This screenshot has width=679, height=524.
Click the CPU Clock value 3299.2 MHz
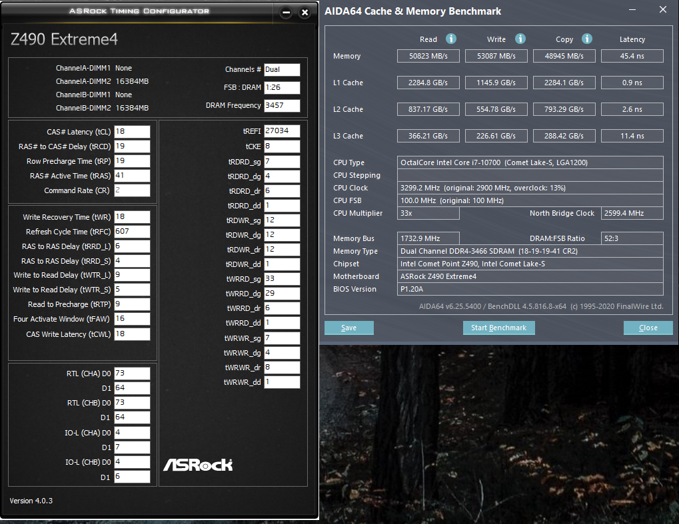530,188
